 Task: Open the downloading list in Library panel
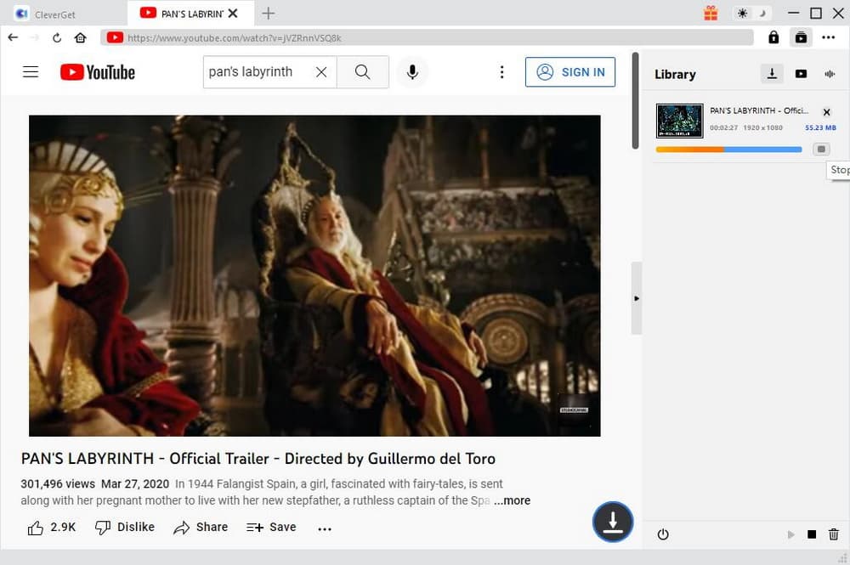(x=772, y=74)
